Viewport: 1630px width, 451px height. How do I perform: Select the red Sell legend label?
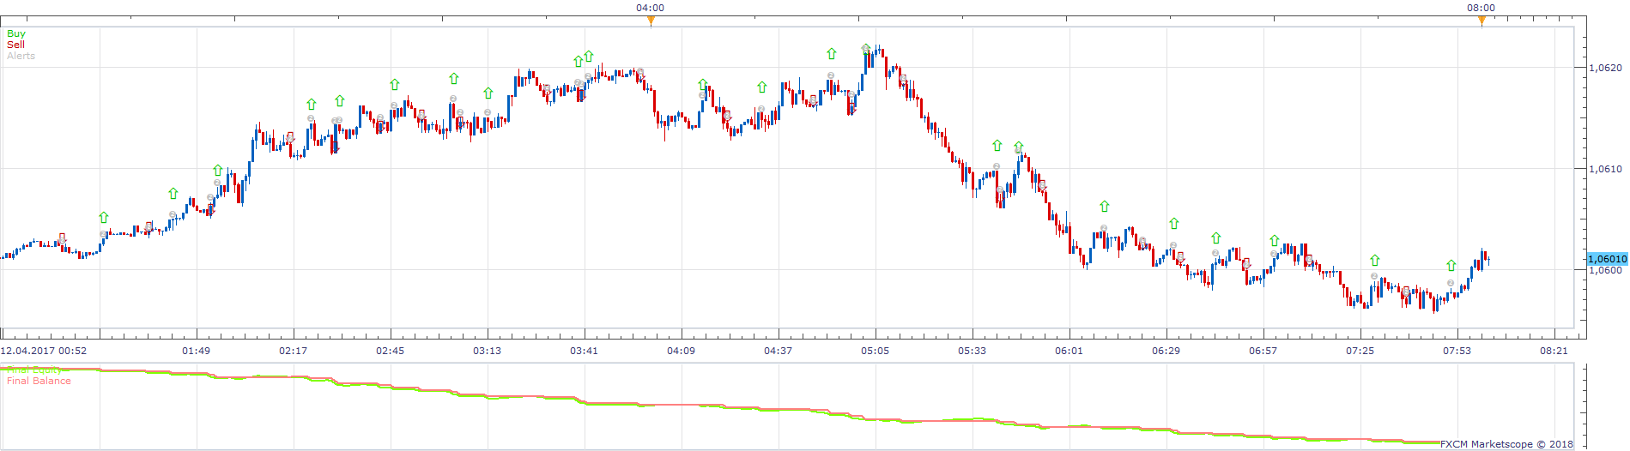point(15,45)
